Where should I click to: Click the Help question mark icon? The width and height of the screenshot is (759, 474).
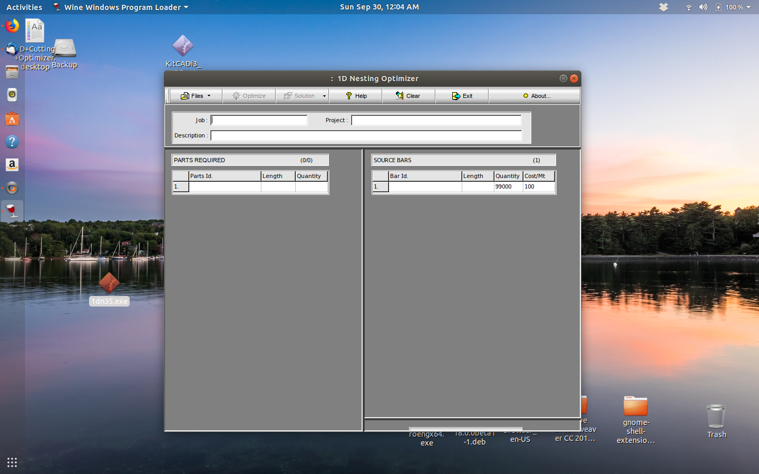point(348,96)
